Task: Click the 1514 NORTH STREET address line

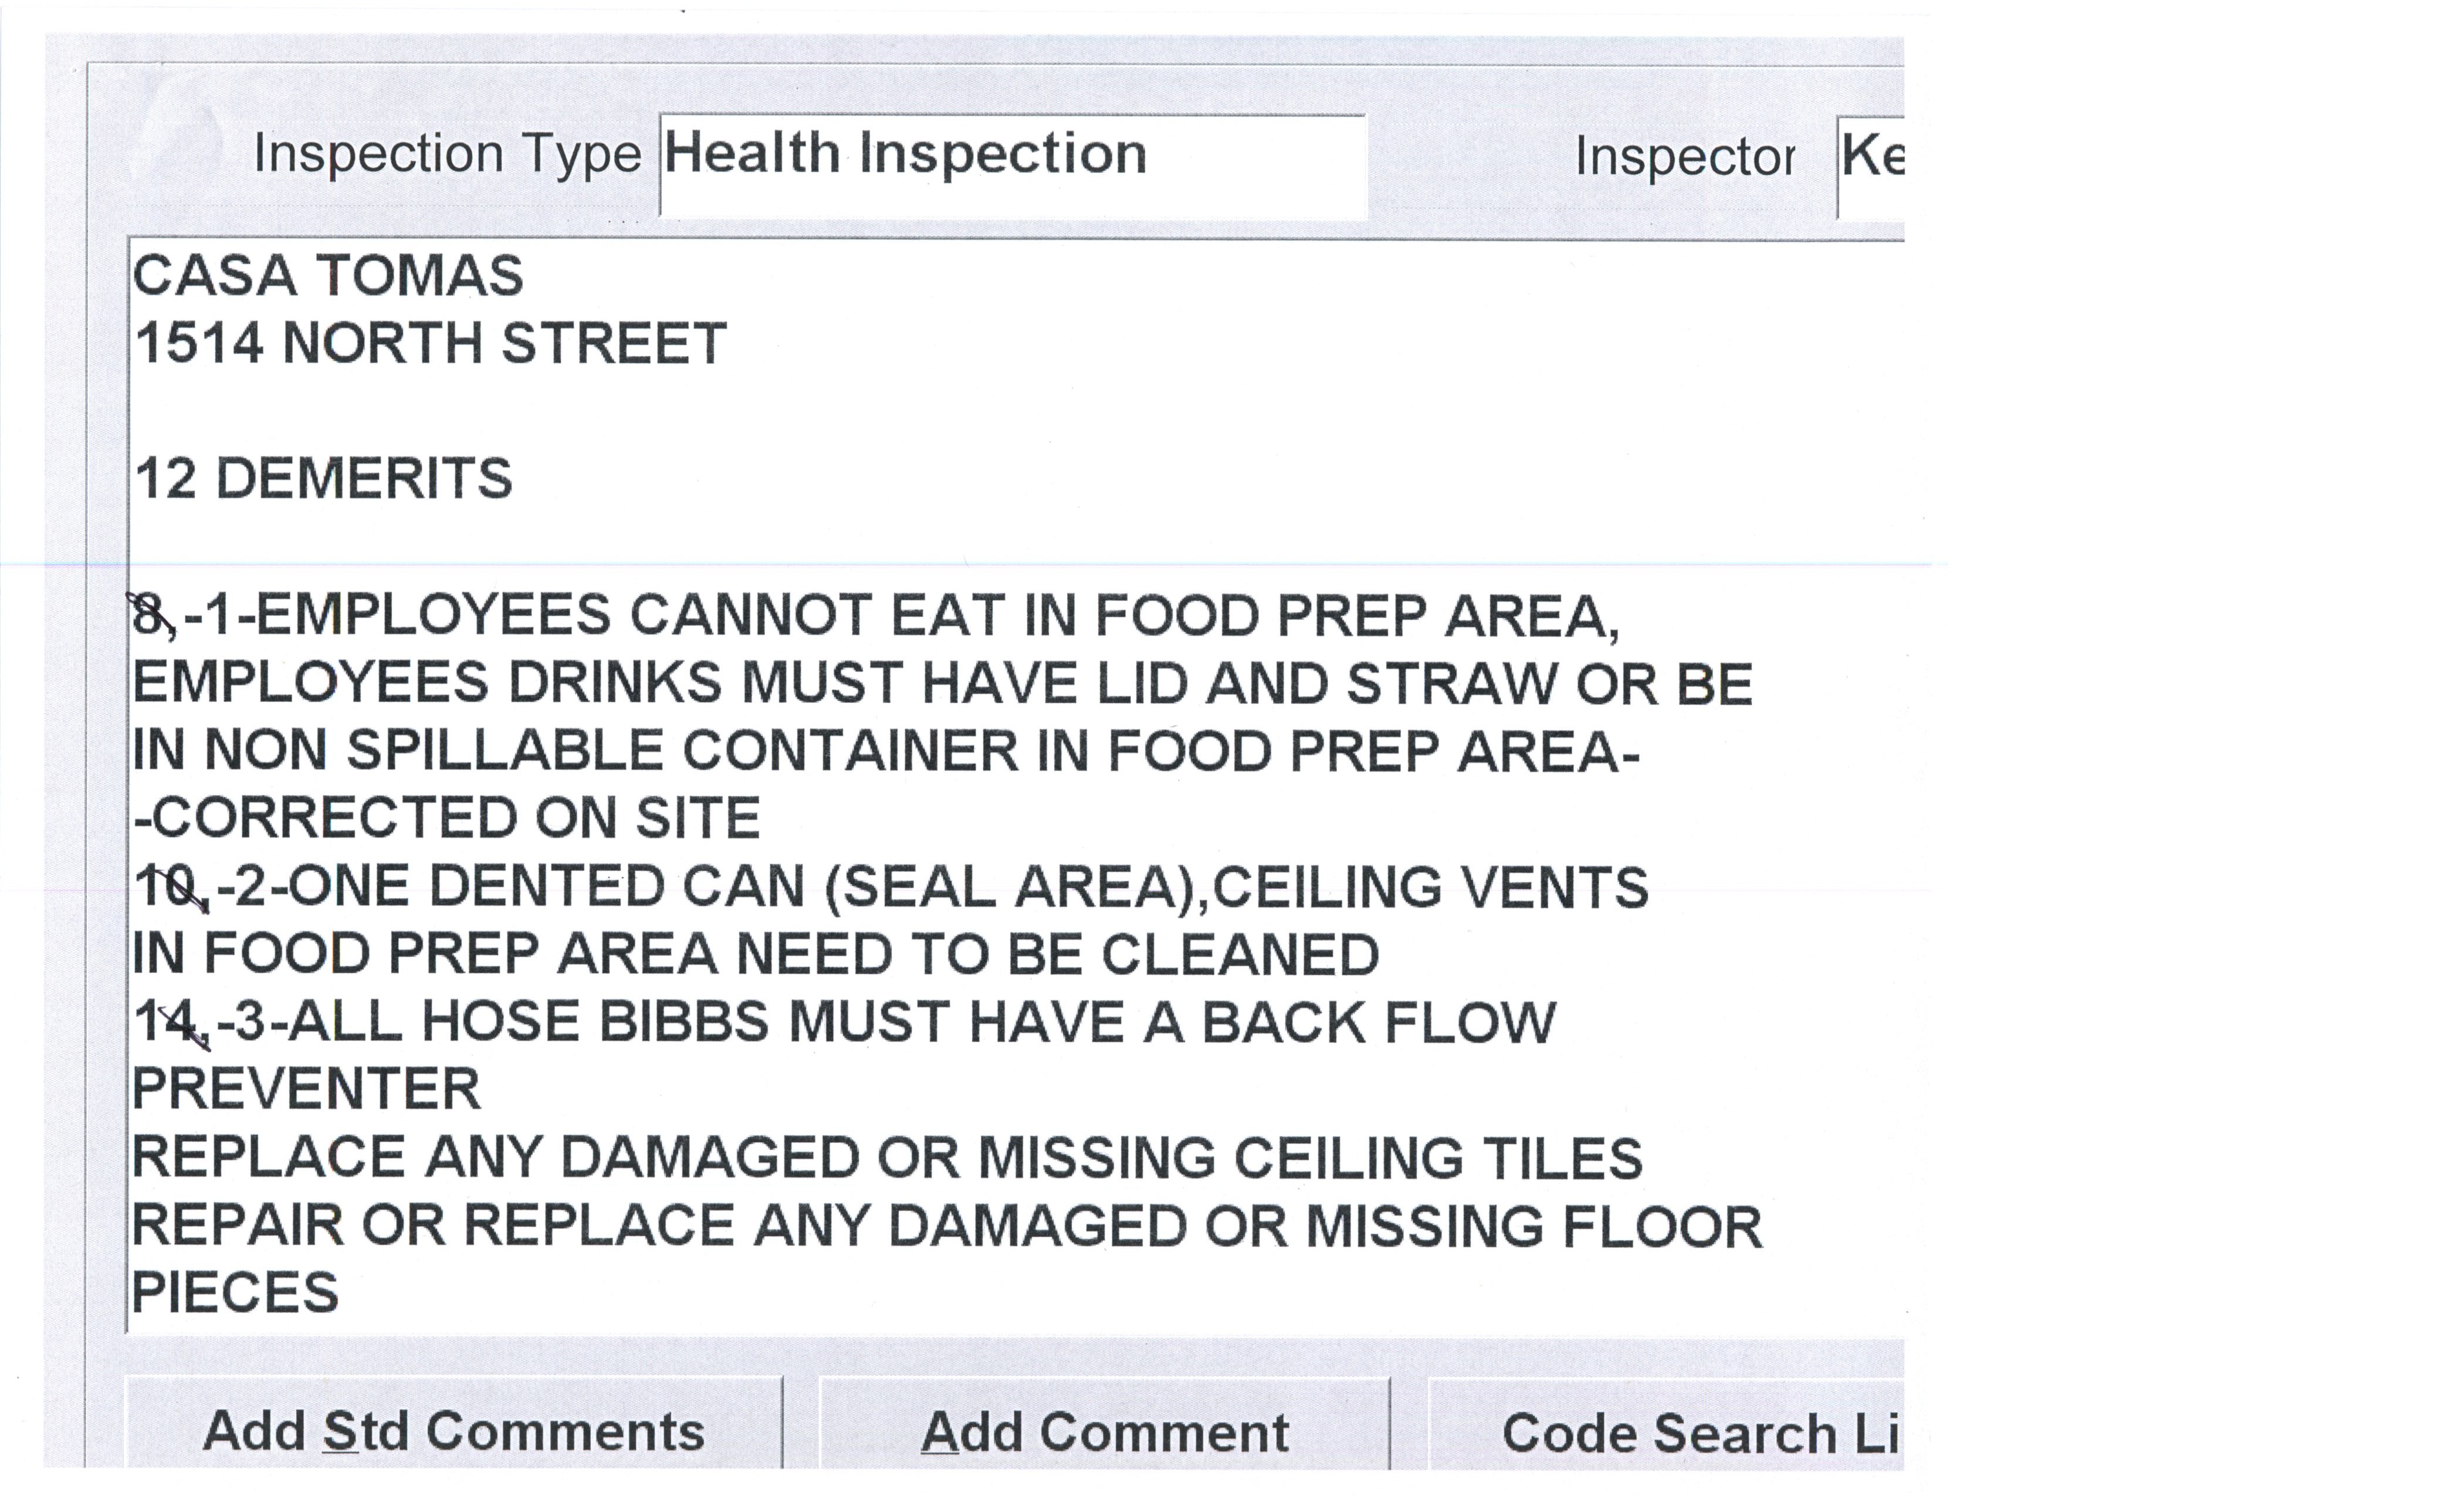Action: 430,343
